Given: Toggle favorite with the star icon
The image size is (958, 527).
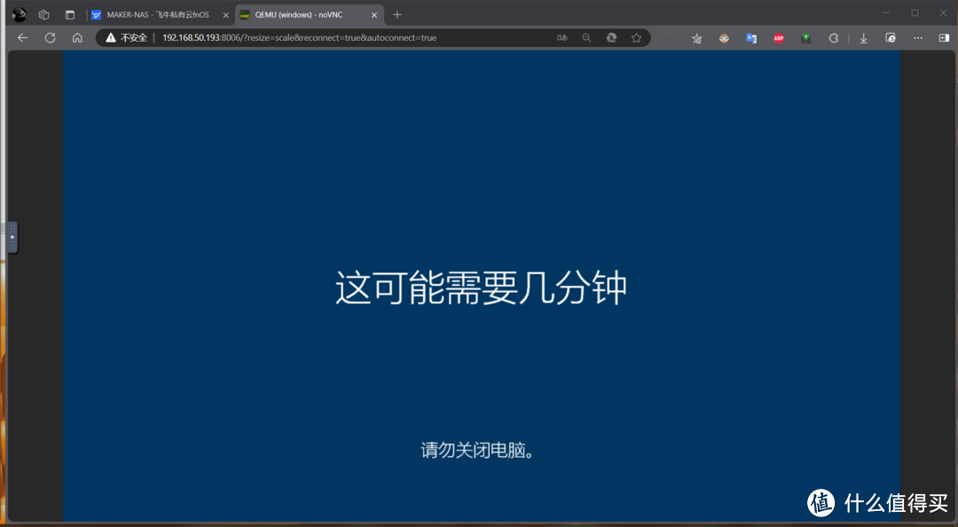Looking at the screenshot, I should pyautogui.click(x=637, y=37).
